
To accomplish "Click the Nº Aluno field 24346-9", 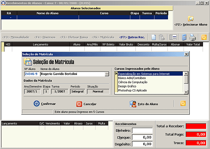I will point(32,74).
